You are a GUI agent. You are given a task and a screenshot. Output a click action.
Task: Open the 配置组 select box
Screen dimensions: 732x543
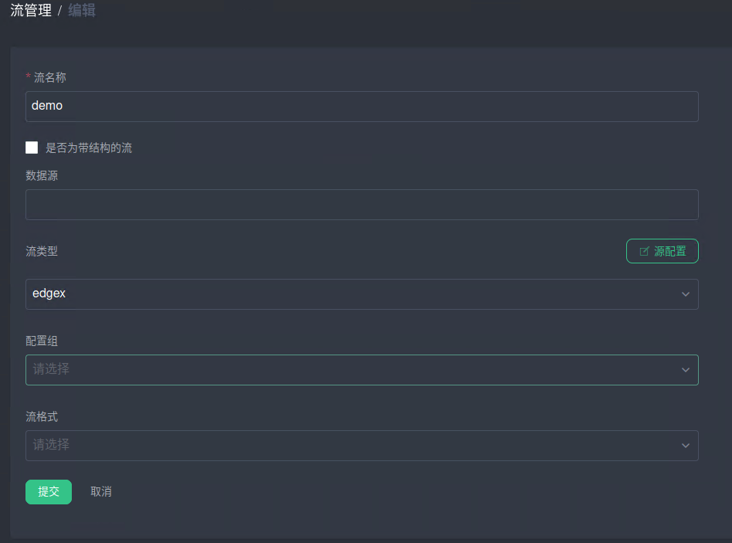[361, 370]
